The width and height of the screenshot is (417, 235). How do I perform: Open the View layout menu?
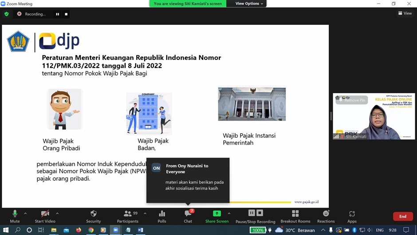click(x=405, y=13)
